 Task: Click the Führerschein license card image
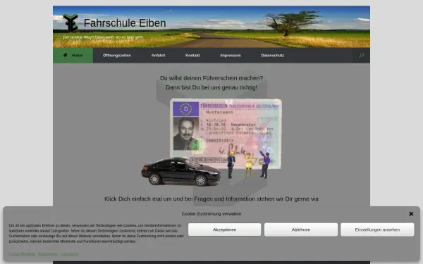226,133
